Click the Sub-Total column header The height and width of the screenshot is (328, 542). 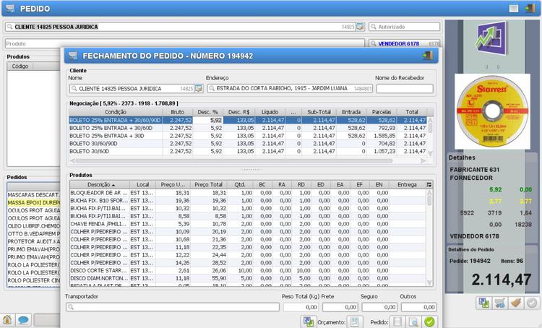[319, 112]
